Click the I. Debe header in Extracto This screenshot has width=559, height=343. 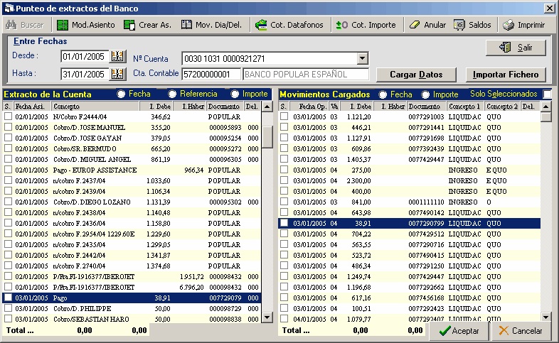click(x=156, y=107)
